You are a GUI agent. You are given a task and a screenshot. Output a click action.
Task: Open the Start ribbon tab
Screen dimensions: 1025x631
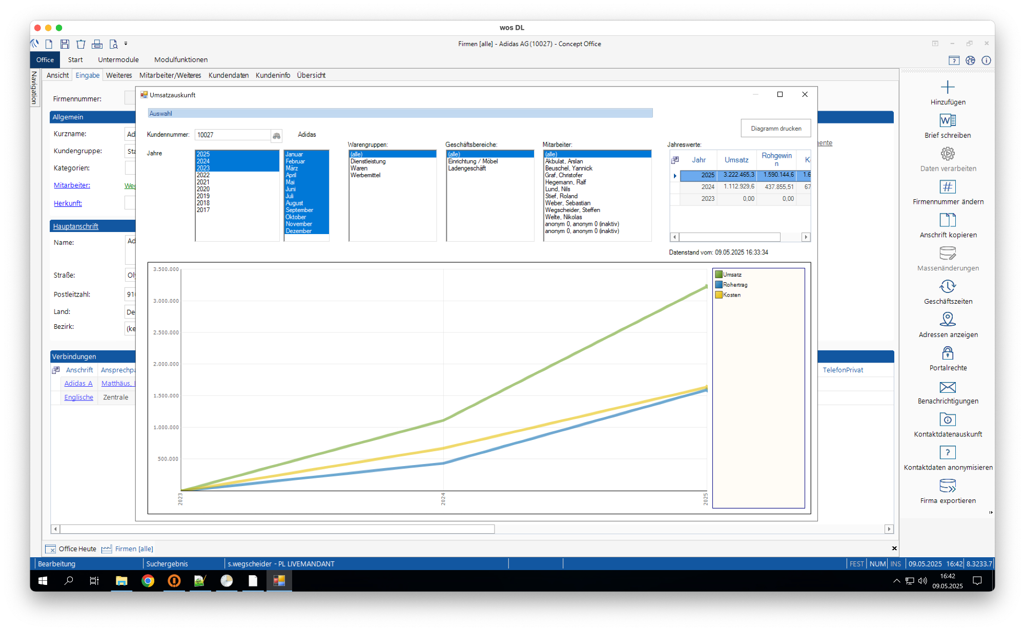pos(75,60)
